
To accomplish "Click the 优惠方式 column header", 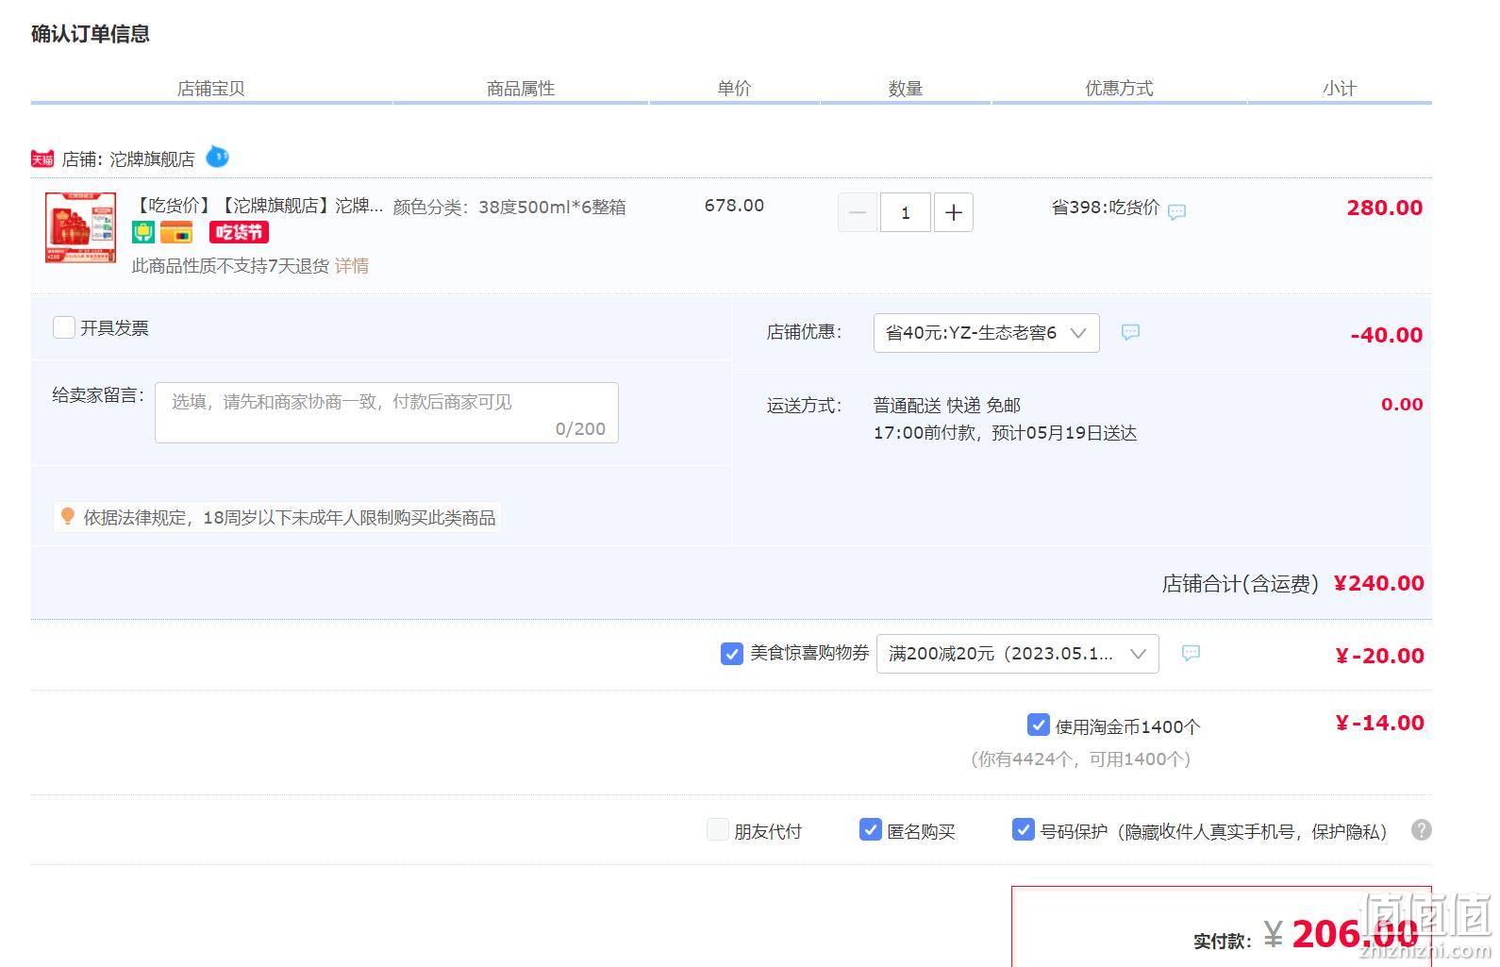I will [1119, 88].
